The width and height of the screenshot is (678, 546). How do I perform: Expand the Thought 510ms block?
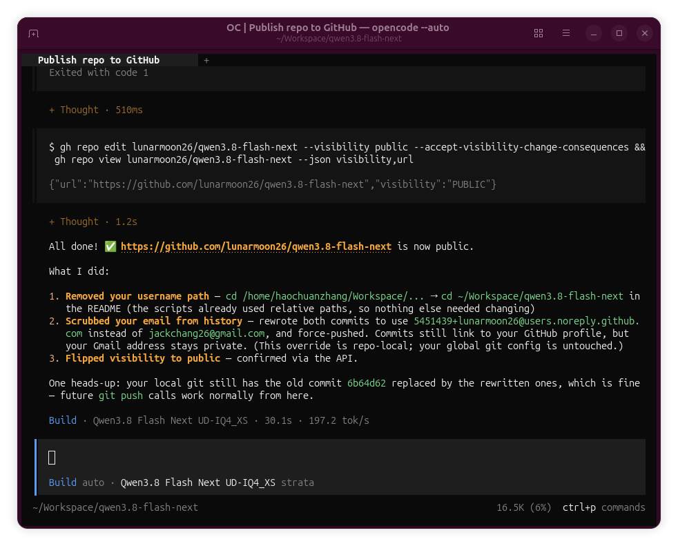[x=95, y=110]
